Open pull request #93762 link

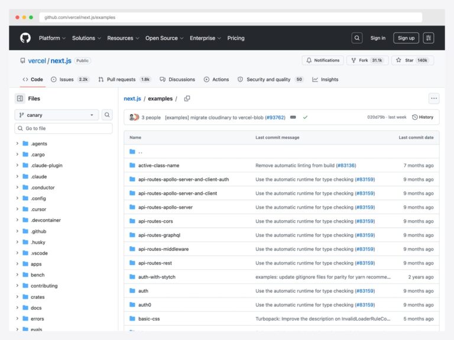tap(275, 117)
